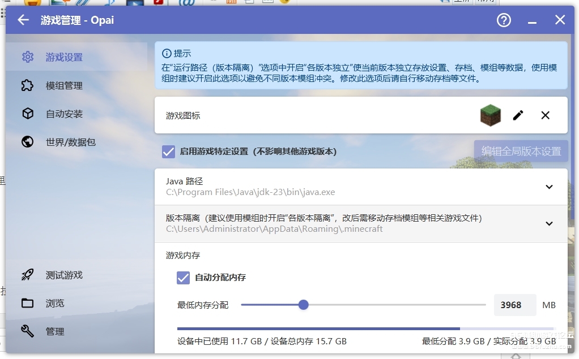Click the folder icon for 浏览

tap(27, 304)
